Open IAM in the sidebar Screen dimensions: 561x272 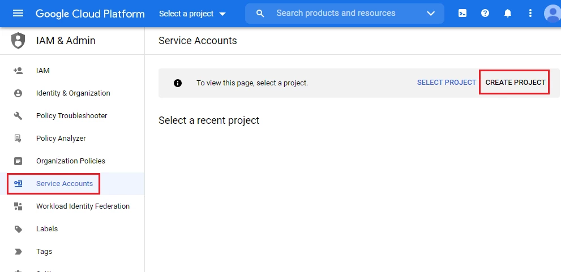pos(43,71)
